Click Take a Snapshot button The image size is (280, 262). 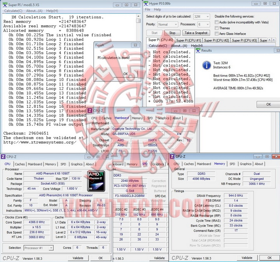tap(196, 33)
